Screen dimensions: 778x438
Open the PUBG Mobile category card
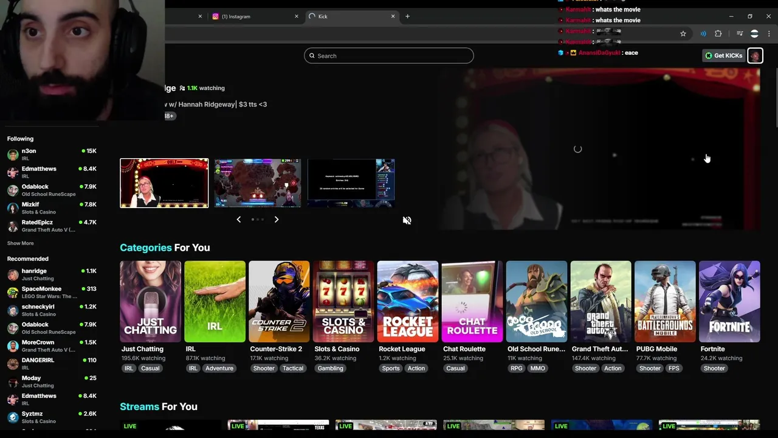point(665,301)
